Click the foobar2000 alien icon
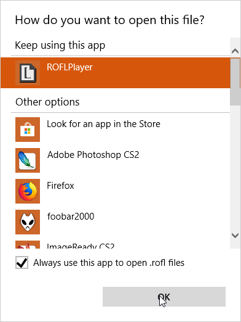 coord(28,222)
